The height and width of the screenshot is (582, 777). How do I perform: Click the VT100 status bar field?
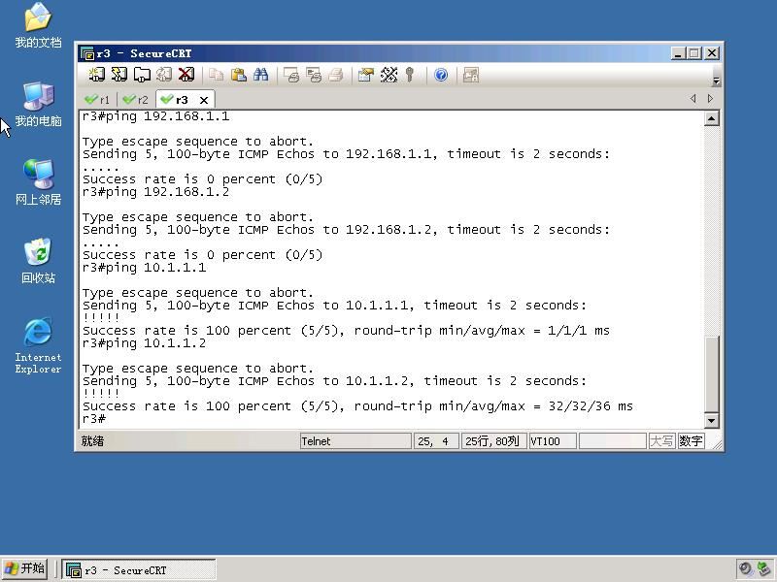pos(553,441)
